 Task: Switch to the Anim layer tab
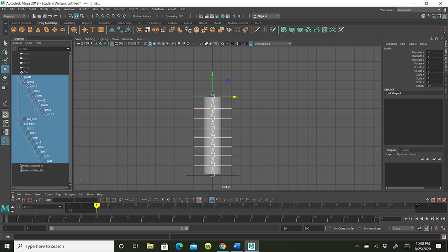click(406, 150)
